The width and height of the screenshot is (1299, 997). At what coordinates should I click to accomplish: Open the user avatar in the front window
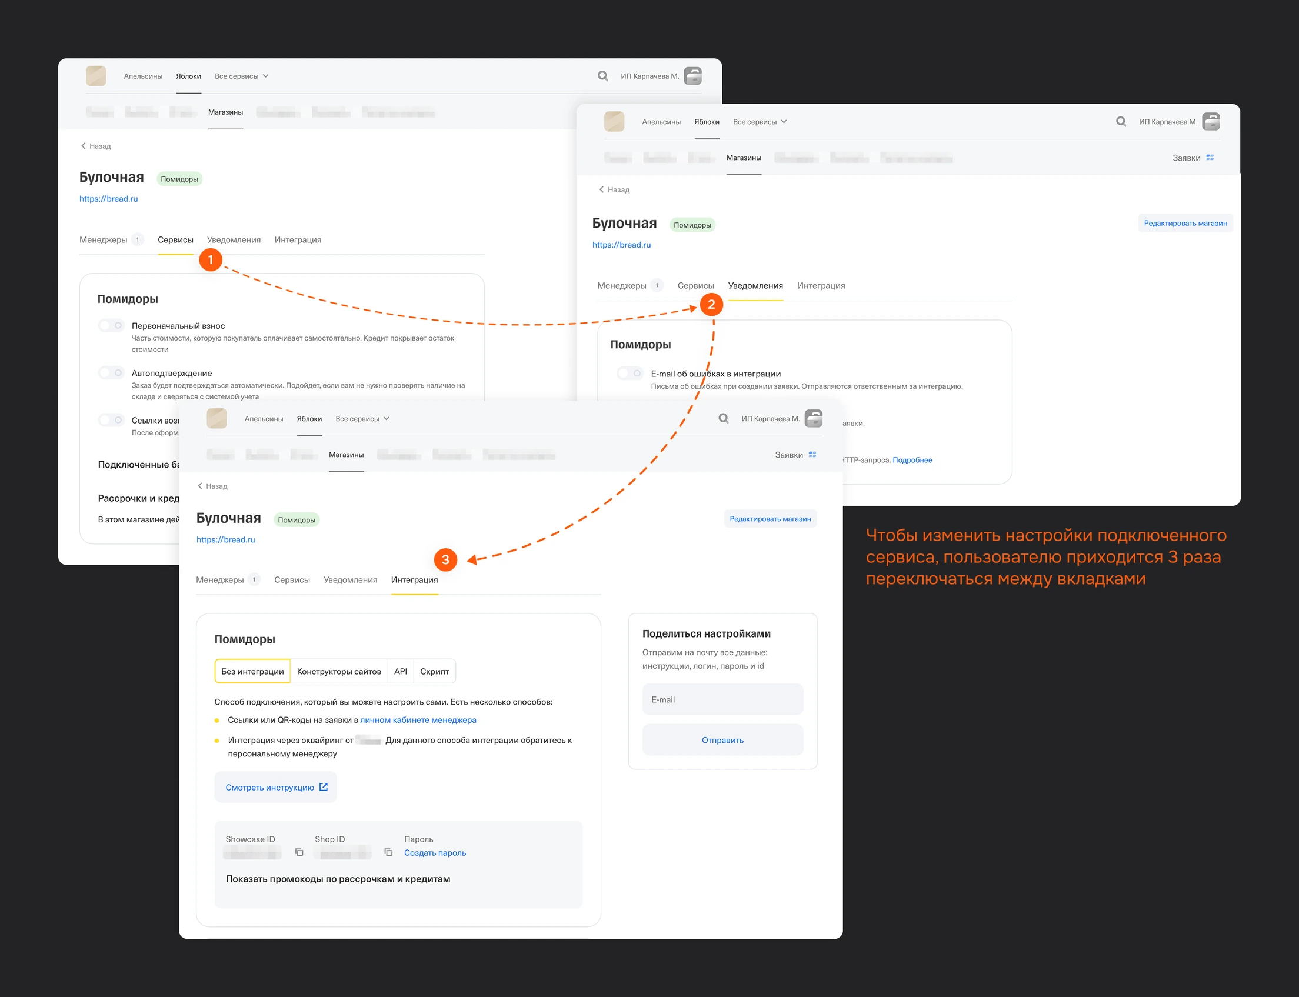point(814,418)
